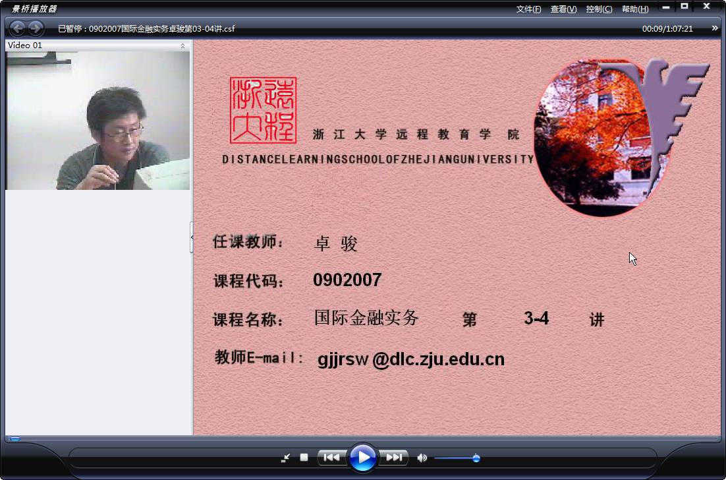The width and height of the screenshot is (726, 480).
Task: Play the paused lecture
Action: pyautogui.click(x=362, y=458)
